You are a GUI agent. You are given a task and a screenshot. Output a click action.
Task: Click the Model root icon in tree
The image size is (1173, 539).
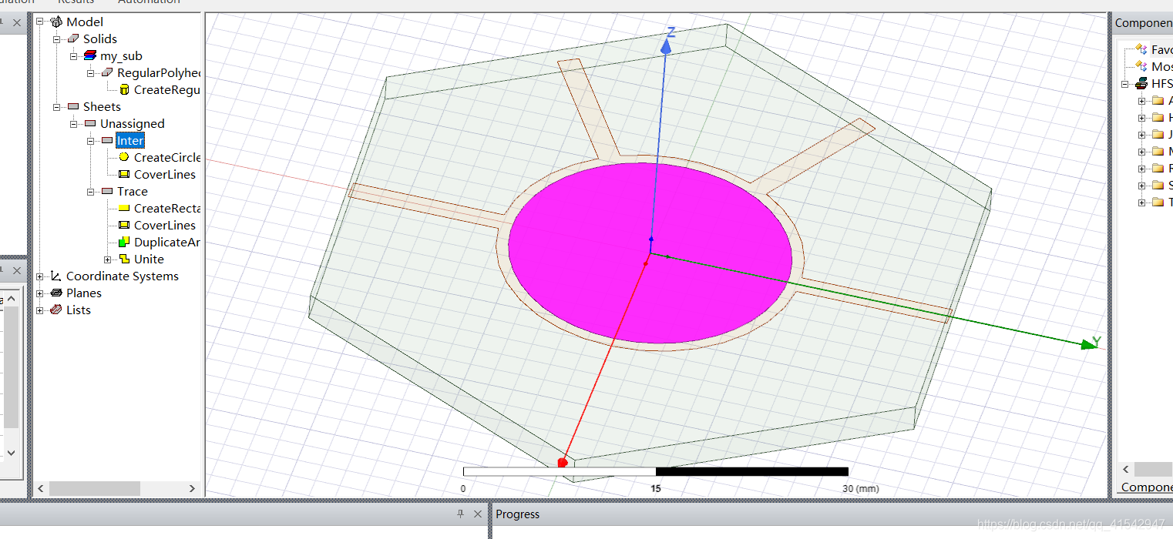click(x=56, y=22)
